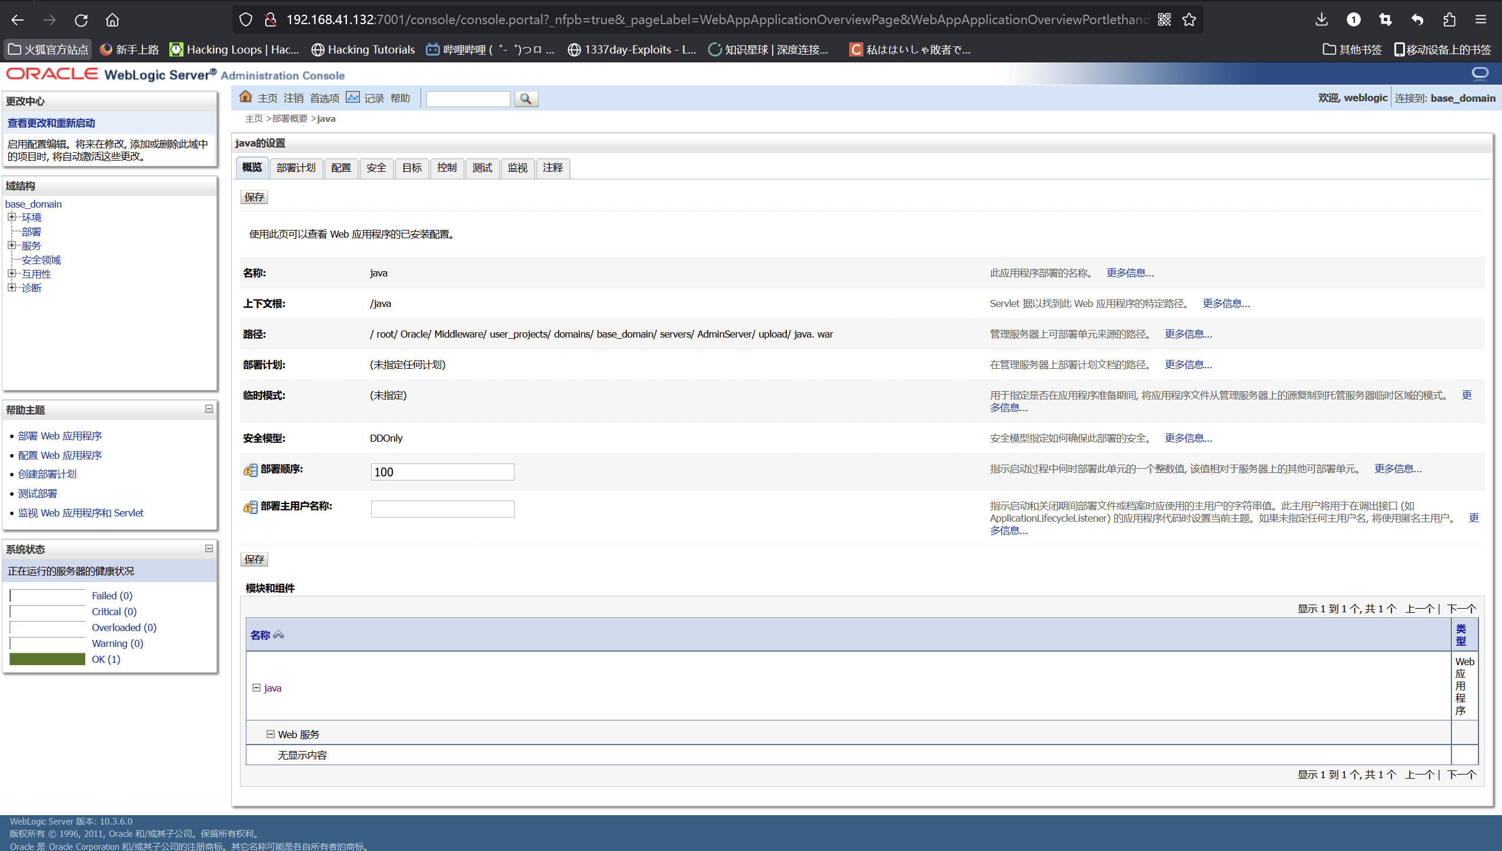The height and width of the screenshot is (851, 1502).
Task: Reload the page with the refresh icon
Action: tap(81, 20)
